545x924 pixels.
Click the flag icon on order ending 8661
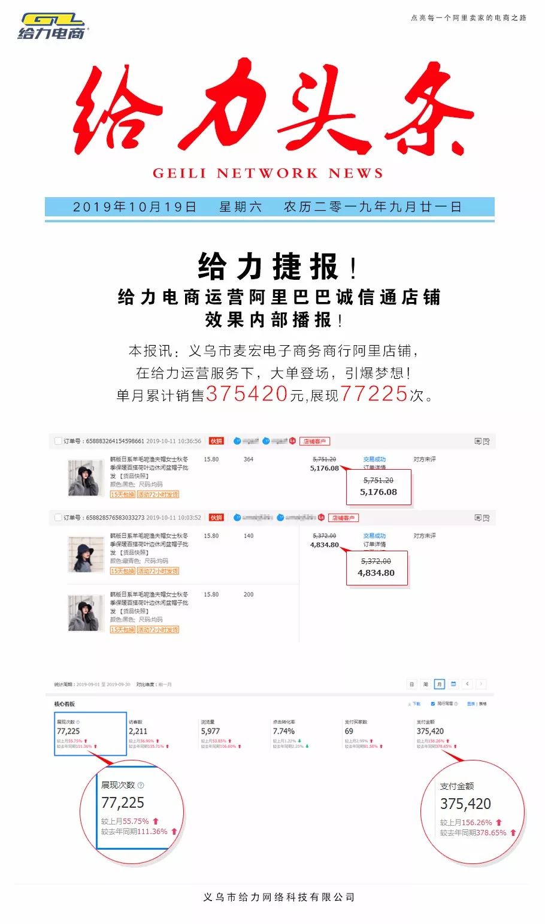click(x=487, y=442)
